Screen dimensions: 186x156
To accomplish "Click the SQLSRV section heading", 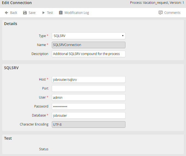I will pos(11,68).
